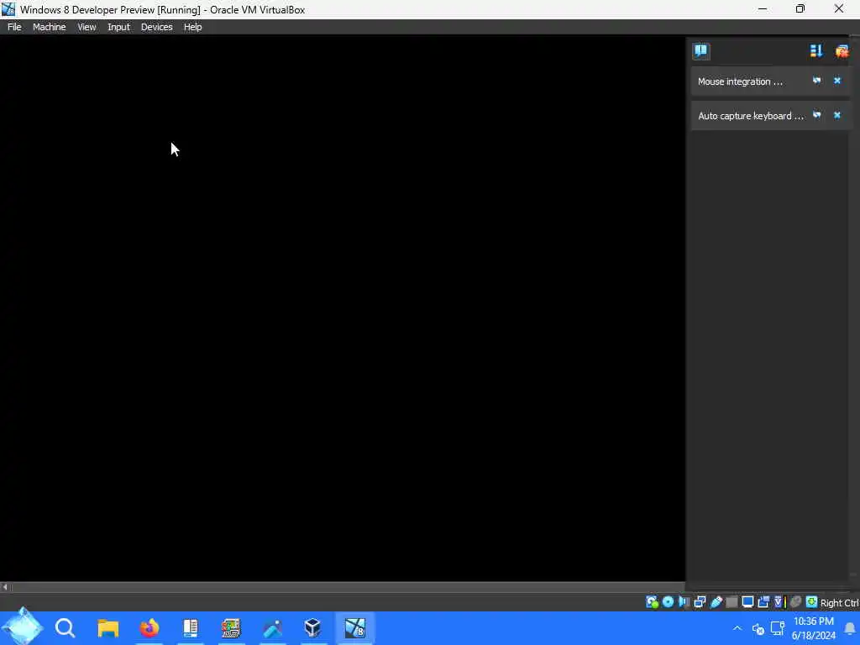Click the shared folders status icon
860x645 pixels.
point(732,602)
